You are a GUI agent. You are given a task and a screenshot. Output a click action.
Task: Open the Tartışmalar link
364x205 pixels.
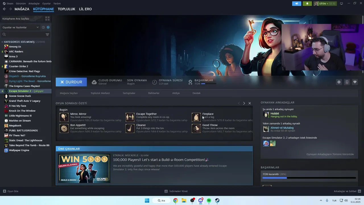[129, 93]
